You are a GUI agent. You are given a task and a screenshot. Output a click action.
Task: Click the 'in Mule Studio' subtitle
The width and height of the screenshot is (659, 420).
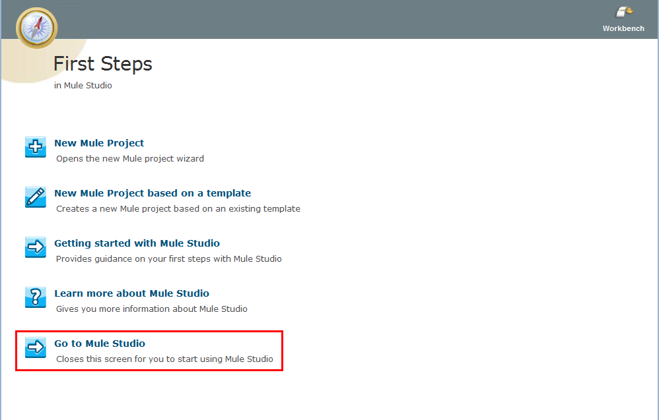coord(83,85)
